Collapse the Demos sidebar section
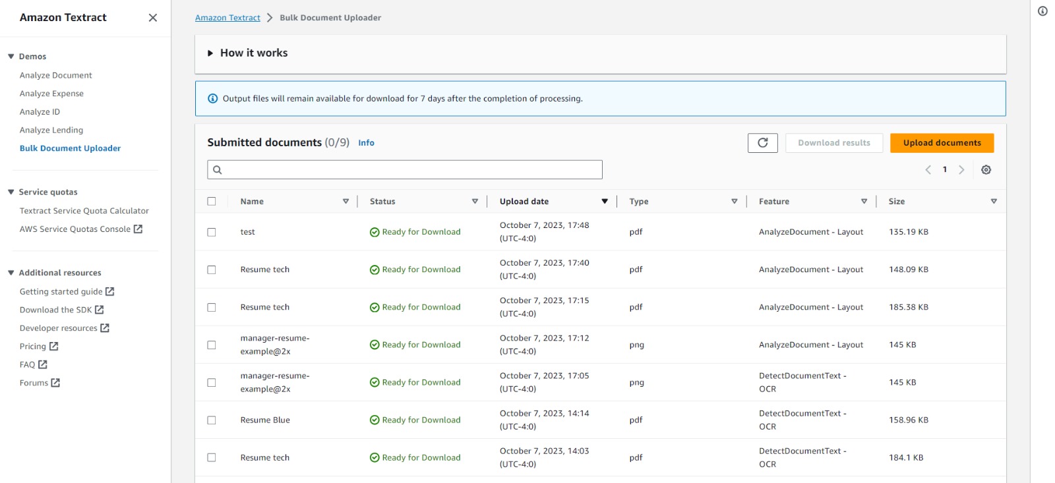 (x=11, y=57)
